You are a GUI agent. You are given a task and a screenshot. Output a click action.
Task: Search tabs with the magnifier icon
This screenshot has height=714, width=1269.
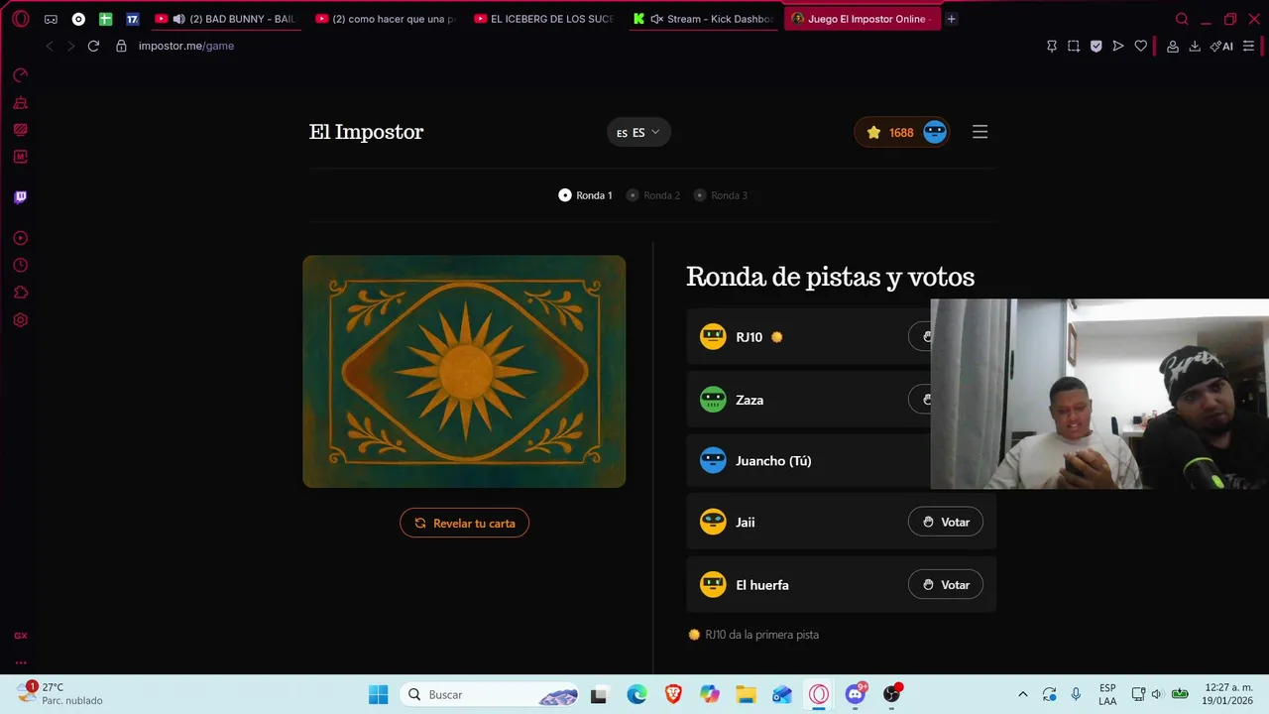coord(1182,19)
